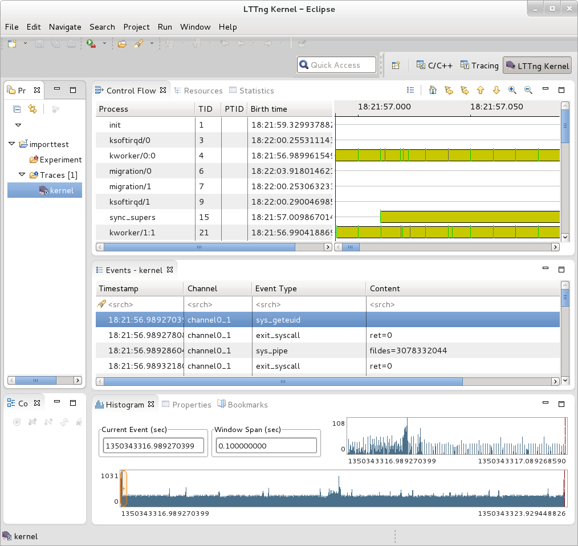
Task: Click the Open Perspective icon
Action: pyautogui.click(x=396, y=66)
